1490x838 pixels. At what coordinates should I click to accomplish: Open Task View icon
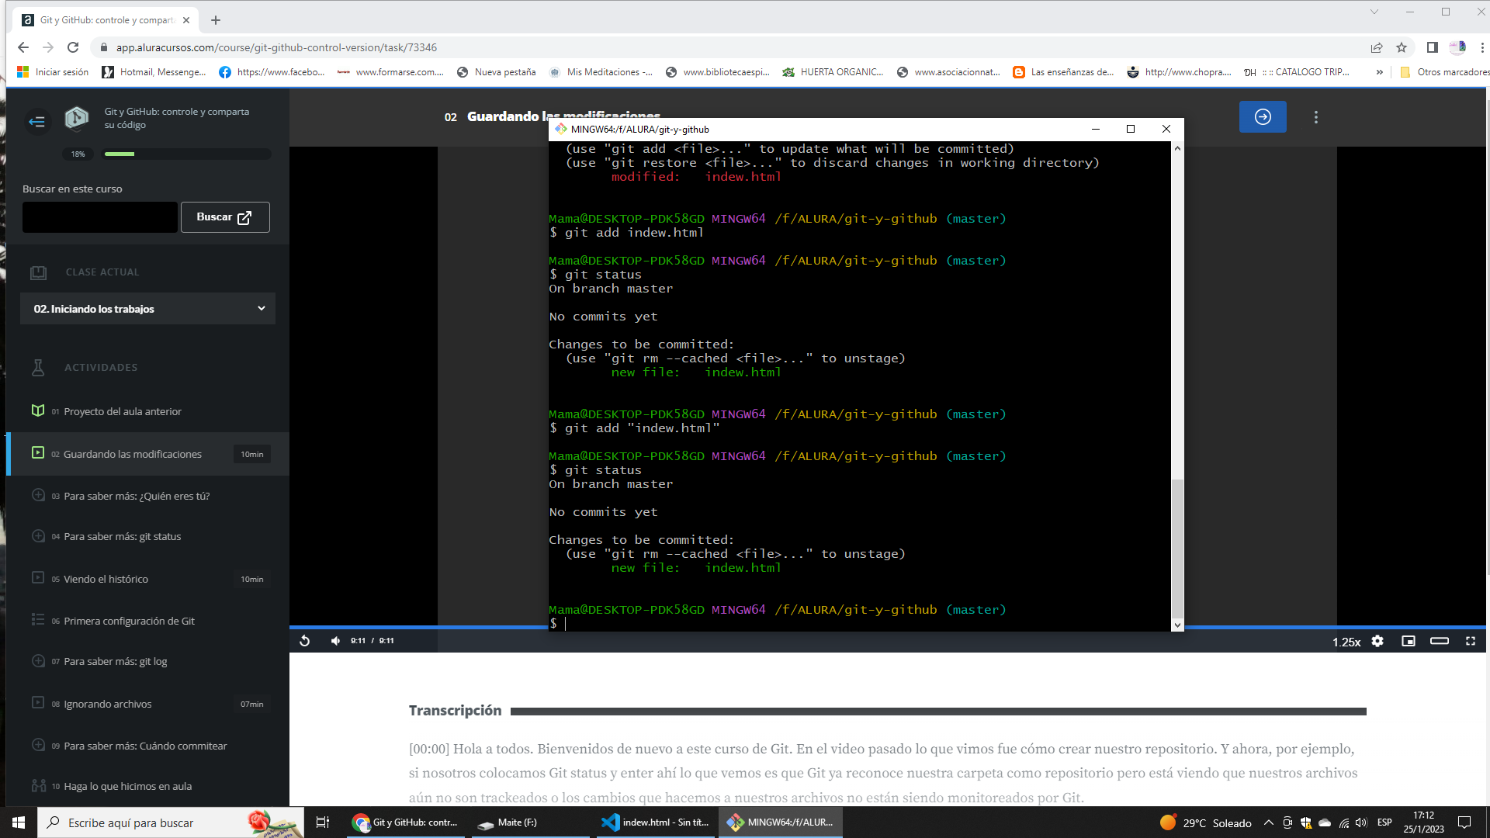pos(323,822)
